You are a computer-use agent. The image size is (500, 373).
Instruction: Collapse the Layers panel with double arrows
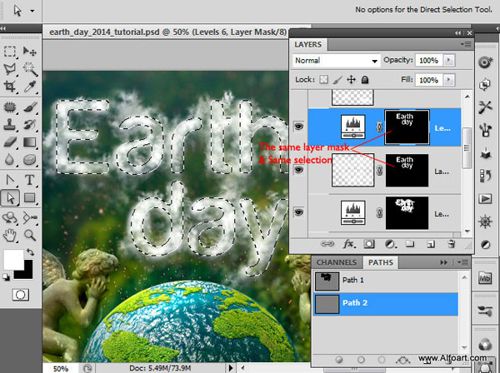click(457, 32)
